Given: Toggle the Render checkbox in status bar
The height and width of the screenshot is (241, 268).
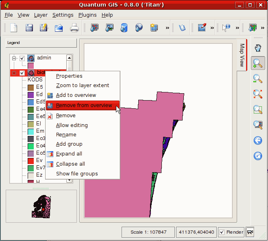Looking at the screenshot, I should pyautogui.click(x=222, y=232).
